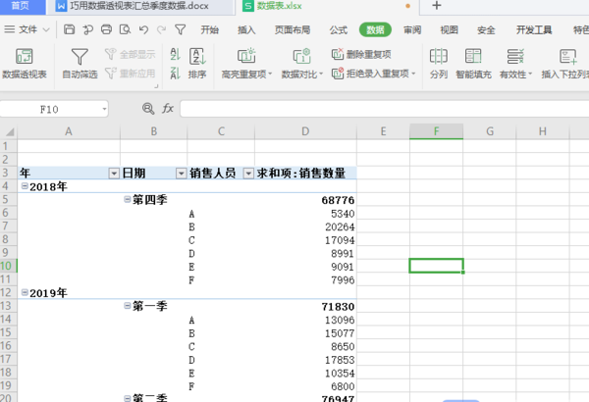Click the 高亮重复项 icon
This screenshot has height=402, width=589.
pyautogui.click(x=246, y=57)
